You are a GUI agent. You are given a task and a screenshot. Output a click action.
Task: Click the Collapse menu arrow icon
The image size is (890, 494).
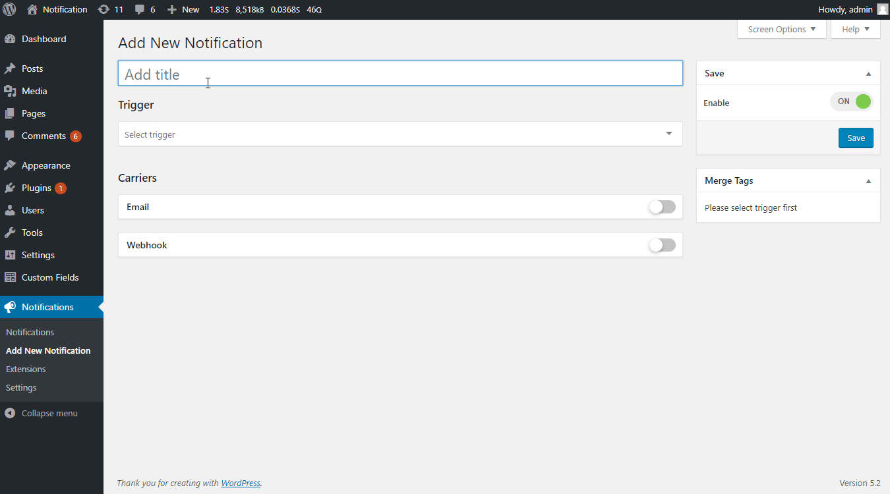tap(10, 413)
